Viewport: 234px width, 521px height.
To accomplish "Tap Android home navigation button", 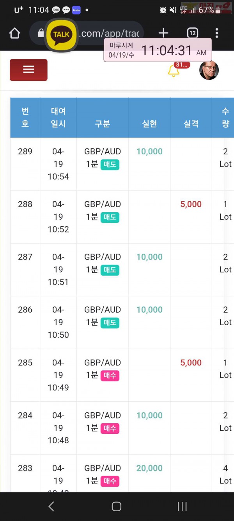I will coord(117,507).
